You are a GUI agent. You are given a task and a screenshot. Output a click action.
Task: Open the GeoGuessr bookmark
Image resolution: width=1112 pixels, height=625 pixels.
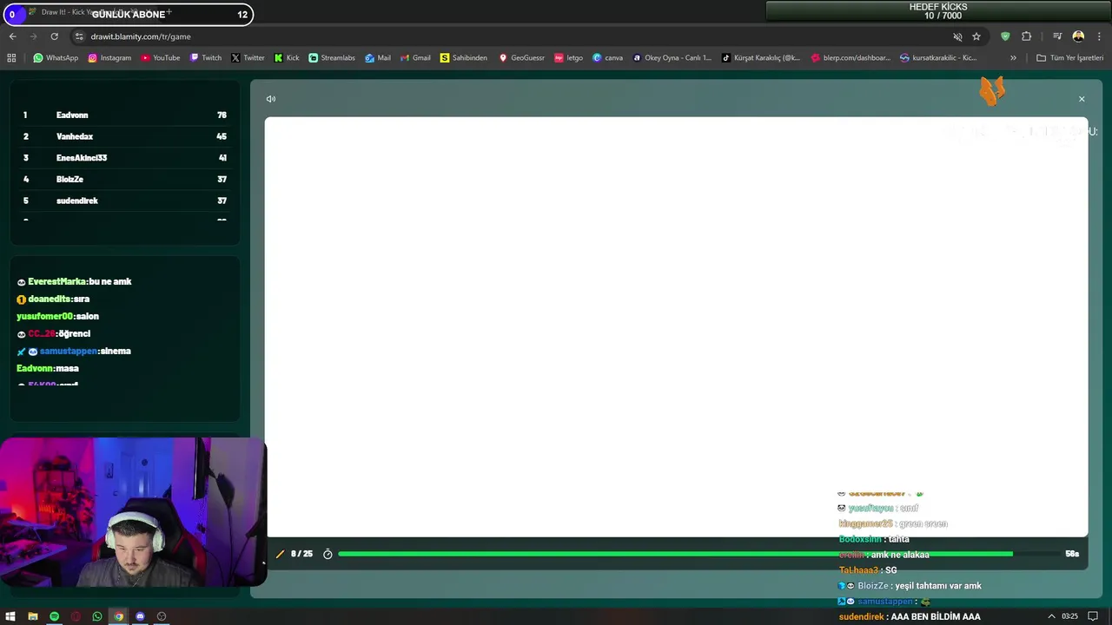pyautogui.click(x=522, y=58)
